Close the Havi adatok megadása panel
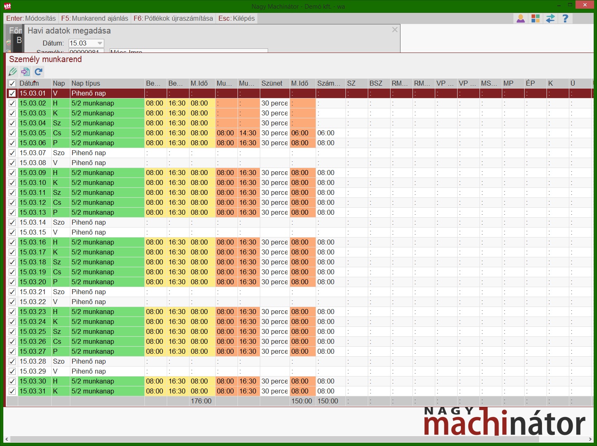This screenshot has height=446, width=597. coord(395,30)
